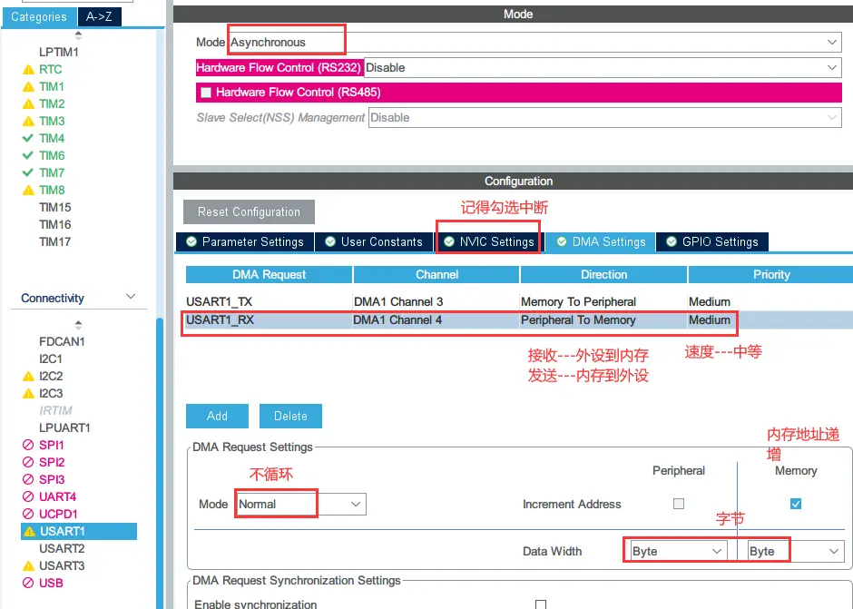Screen dimensions: 853x609
Task: Switch to the GPIO Settings tab
Action: [x=712, y=242]
